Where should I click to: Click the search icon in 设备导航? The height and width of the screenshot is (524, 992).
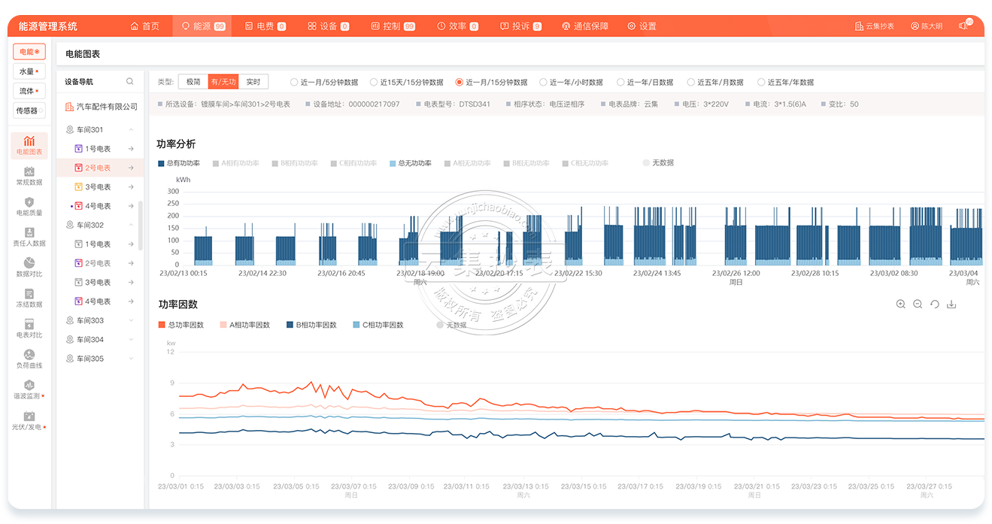coord(130,82)
